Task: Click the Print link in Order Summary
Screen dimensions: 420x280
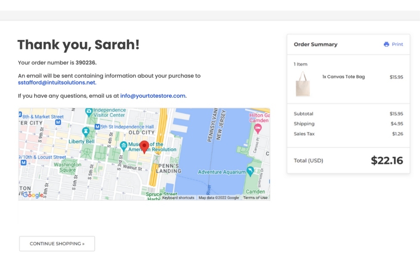Action: point(397,44)
